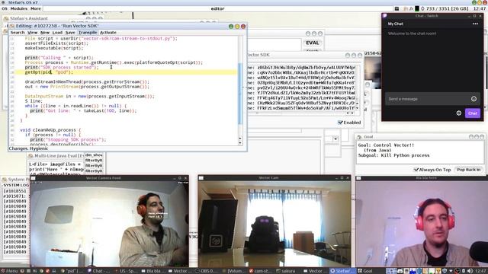Click the black-green status indicator in top tray
This screenshot has height=274, width=488.
pyautogui.click(x=417, y=8)
